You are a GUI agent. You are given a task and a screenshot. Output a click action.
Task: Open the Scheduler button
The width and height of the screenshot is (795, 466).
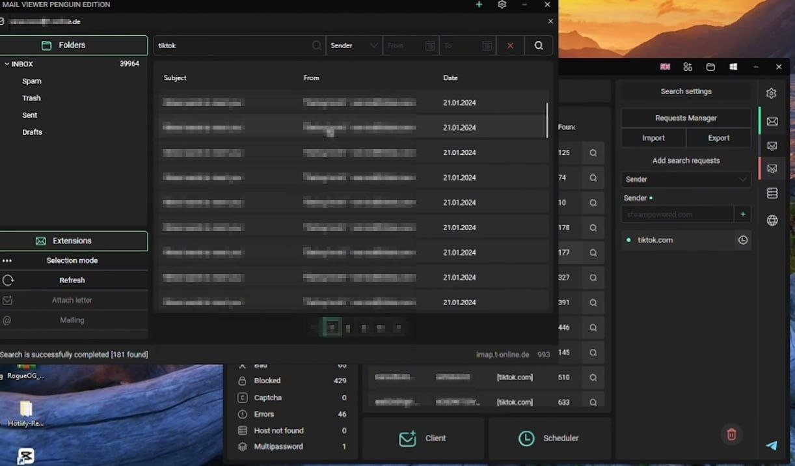pyautogui.click(x=550, y=439)
